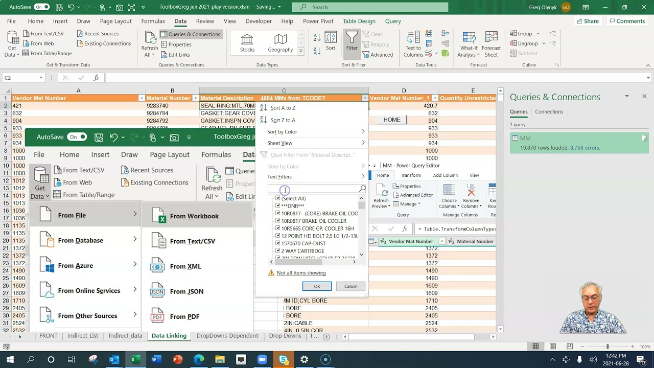Open the Power Pivot ribbon tab
Screen dimensions: 654x368
point(318,21)
